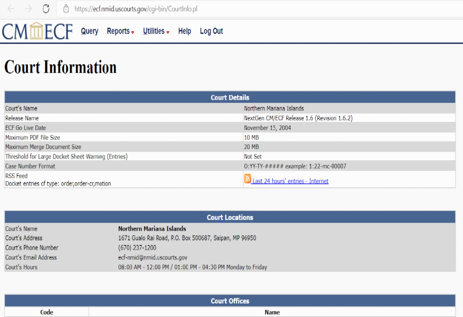Click the CM/ECF logo

point(37,31)
